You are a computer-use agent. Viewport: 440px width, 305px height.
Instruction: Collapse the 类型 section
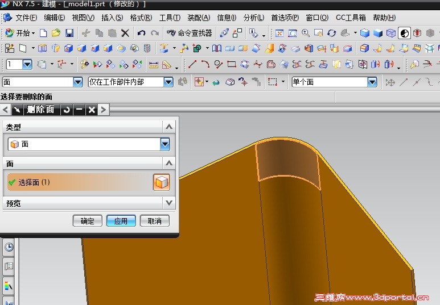[x=168, y=127]
